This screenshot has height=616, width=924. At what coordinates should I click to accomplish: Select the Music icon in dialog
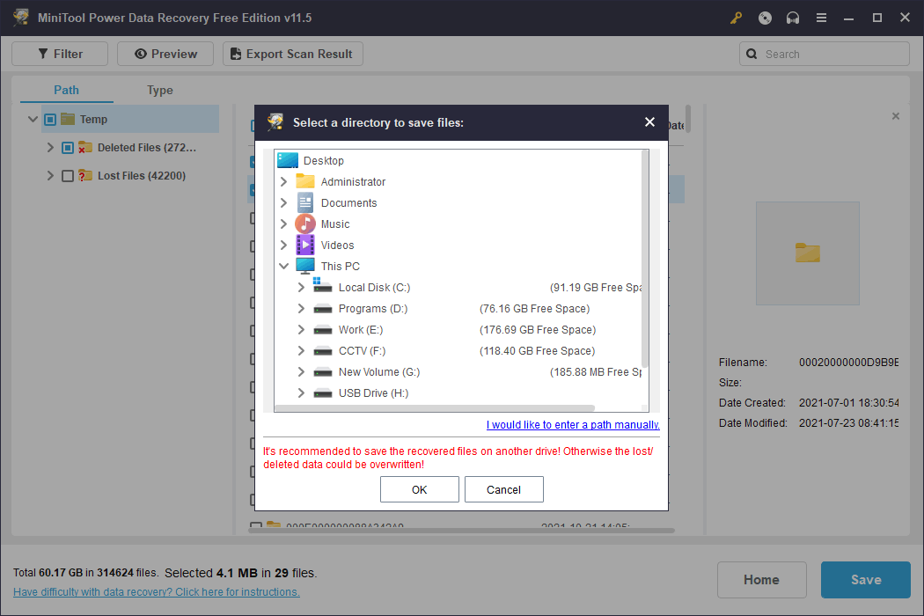click(305, 224)
